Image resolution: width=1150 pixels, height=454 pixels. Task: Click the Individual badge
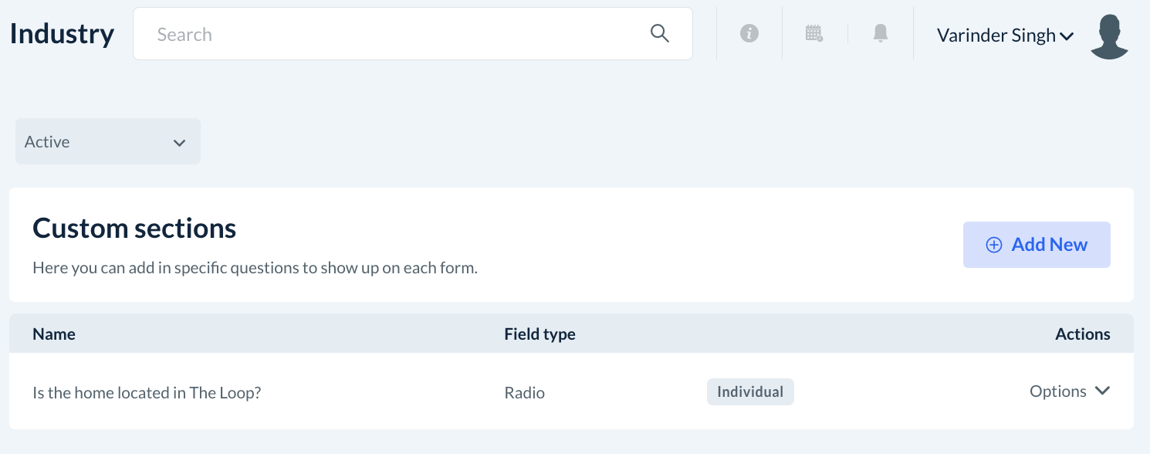[x=749, y=391]
